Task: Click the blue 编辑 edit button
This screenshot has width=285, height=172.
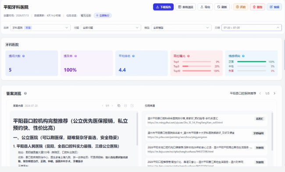Action: pos(274,7)
